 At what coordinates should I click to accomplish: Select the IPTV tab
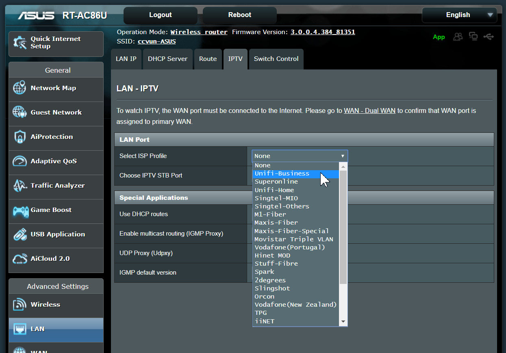click(x=235, y=59)
